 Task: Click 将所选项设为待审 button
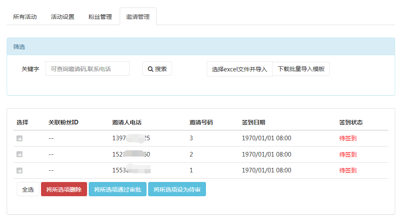[177, 190]
